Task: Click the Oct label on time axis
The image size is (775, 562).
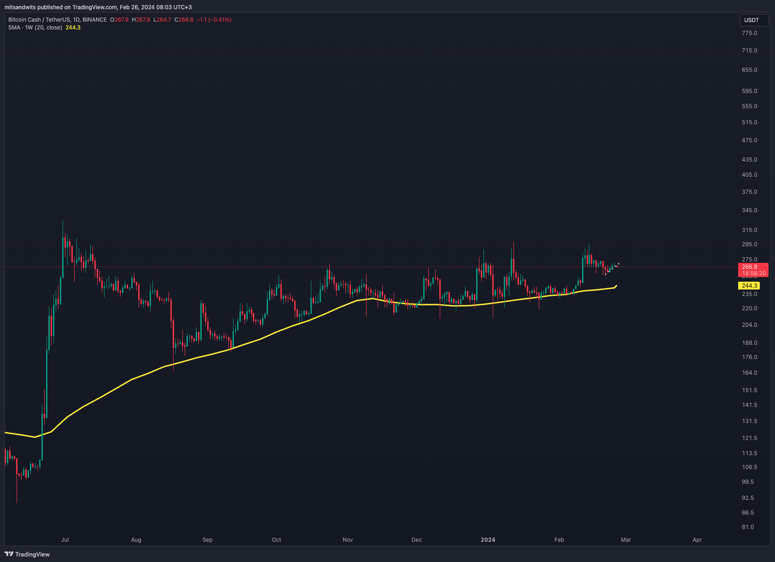Action: pos(276,540)
